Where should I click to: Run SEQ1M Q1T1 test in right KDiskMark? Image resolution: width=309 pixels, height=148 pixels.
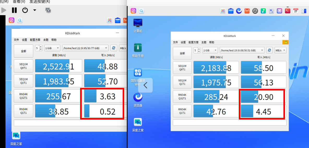pos(182,82)
